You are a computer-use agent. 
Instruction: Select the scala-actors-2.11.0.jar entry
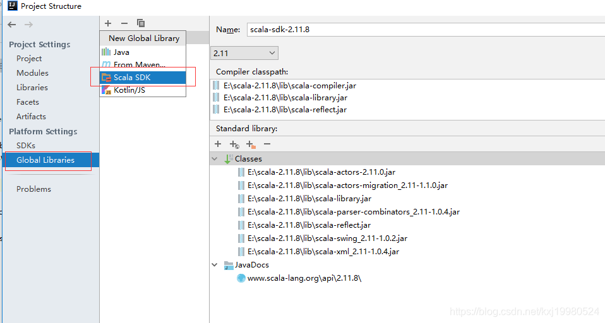point(321,172)
